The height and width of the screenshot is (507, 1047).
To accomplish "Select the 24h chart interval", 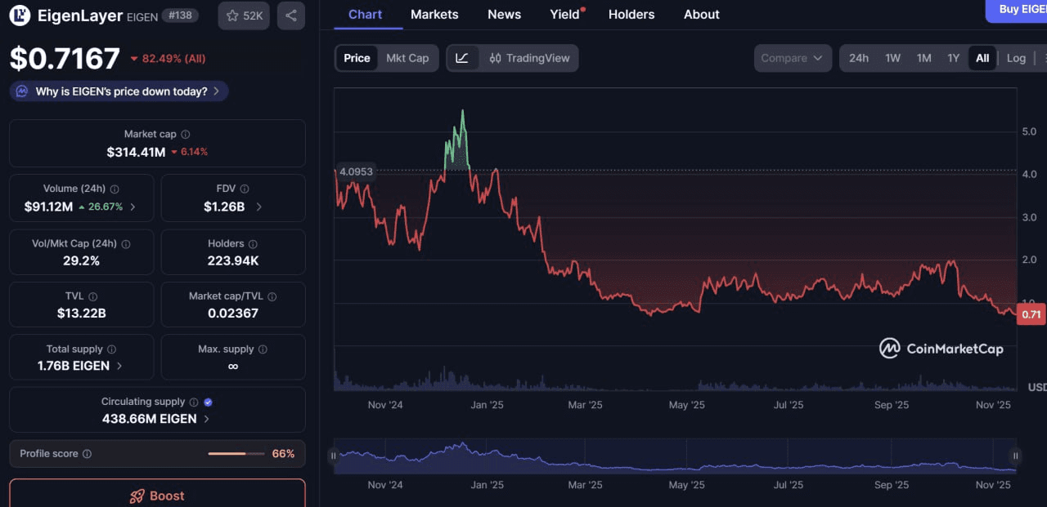I will point(858,58).
